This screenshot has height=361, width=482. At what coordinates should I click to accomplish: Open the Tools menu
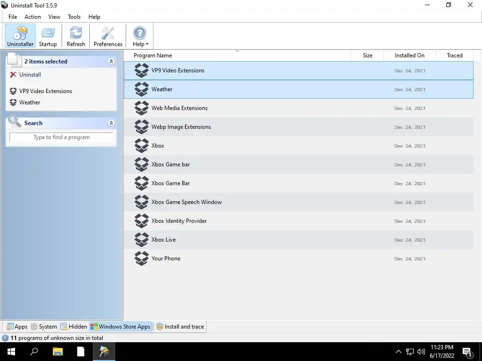[74, 17]
